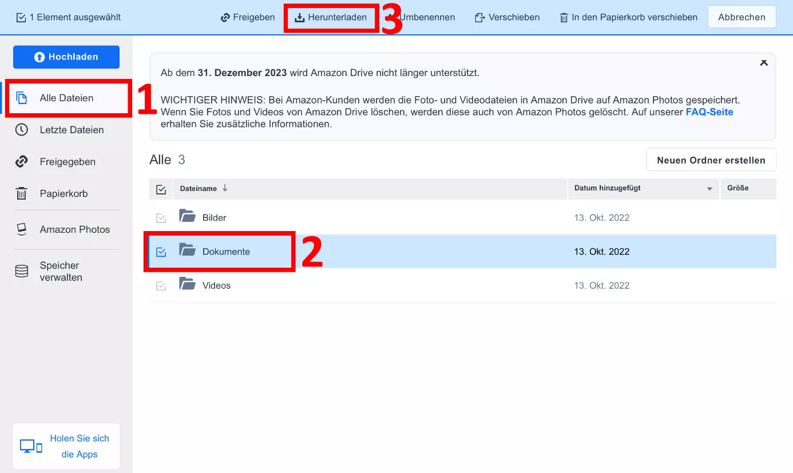Open Datum hinzugefügt sort dropdown arrow
Screen dimensions: 793x473
coord(709,189)
